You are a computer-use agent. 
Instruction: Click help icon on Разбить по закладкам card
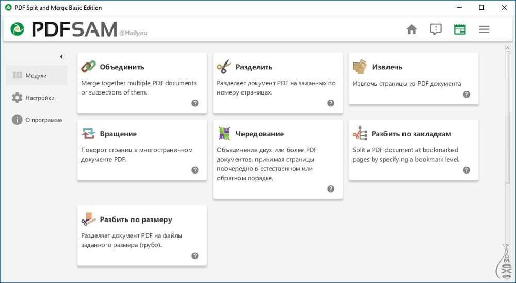tap(466, 170)
